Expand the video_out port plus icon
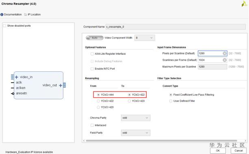Viewport: 249px width, 154px height. point(61,86)
